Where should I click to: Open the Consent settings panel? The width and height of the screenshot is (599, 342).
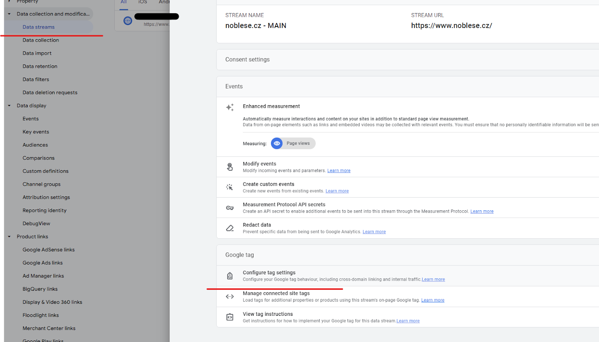[x=408, y=59]
